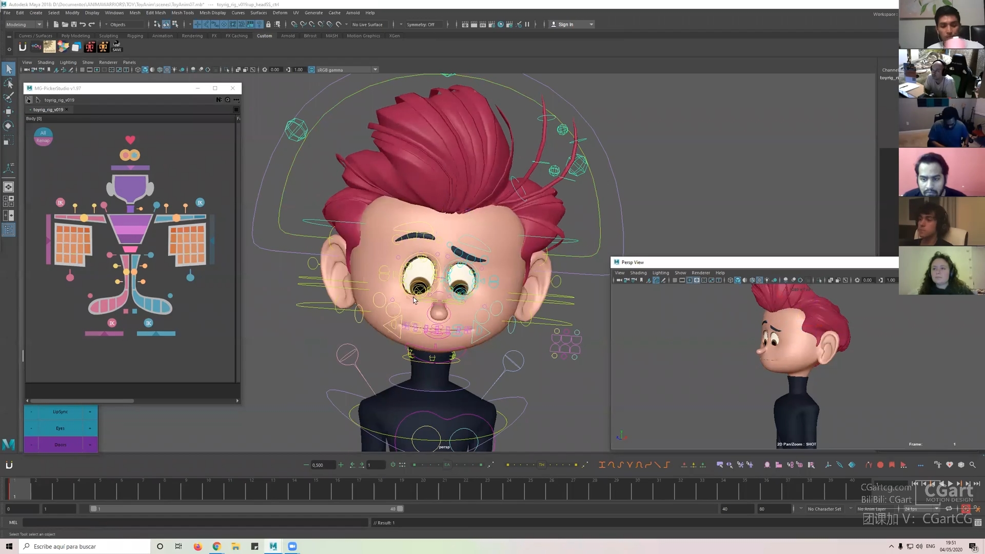
Task: Select the toyrig_rig_v019 picker tab
Action: [x=49, y=109]
